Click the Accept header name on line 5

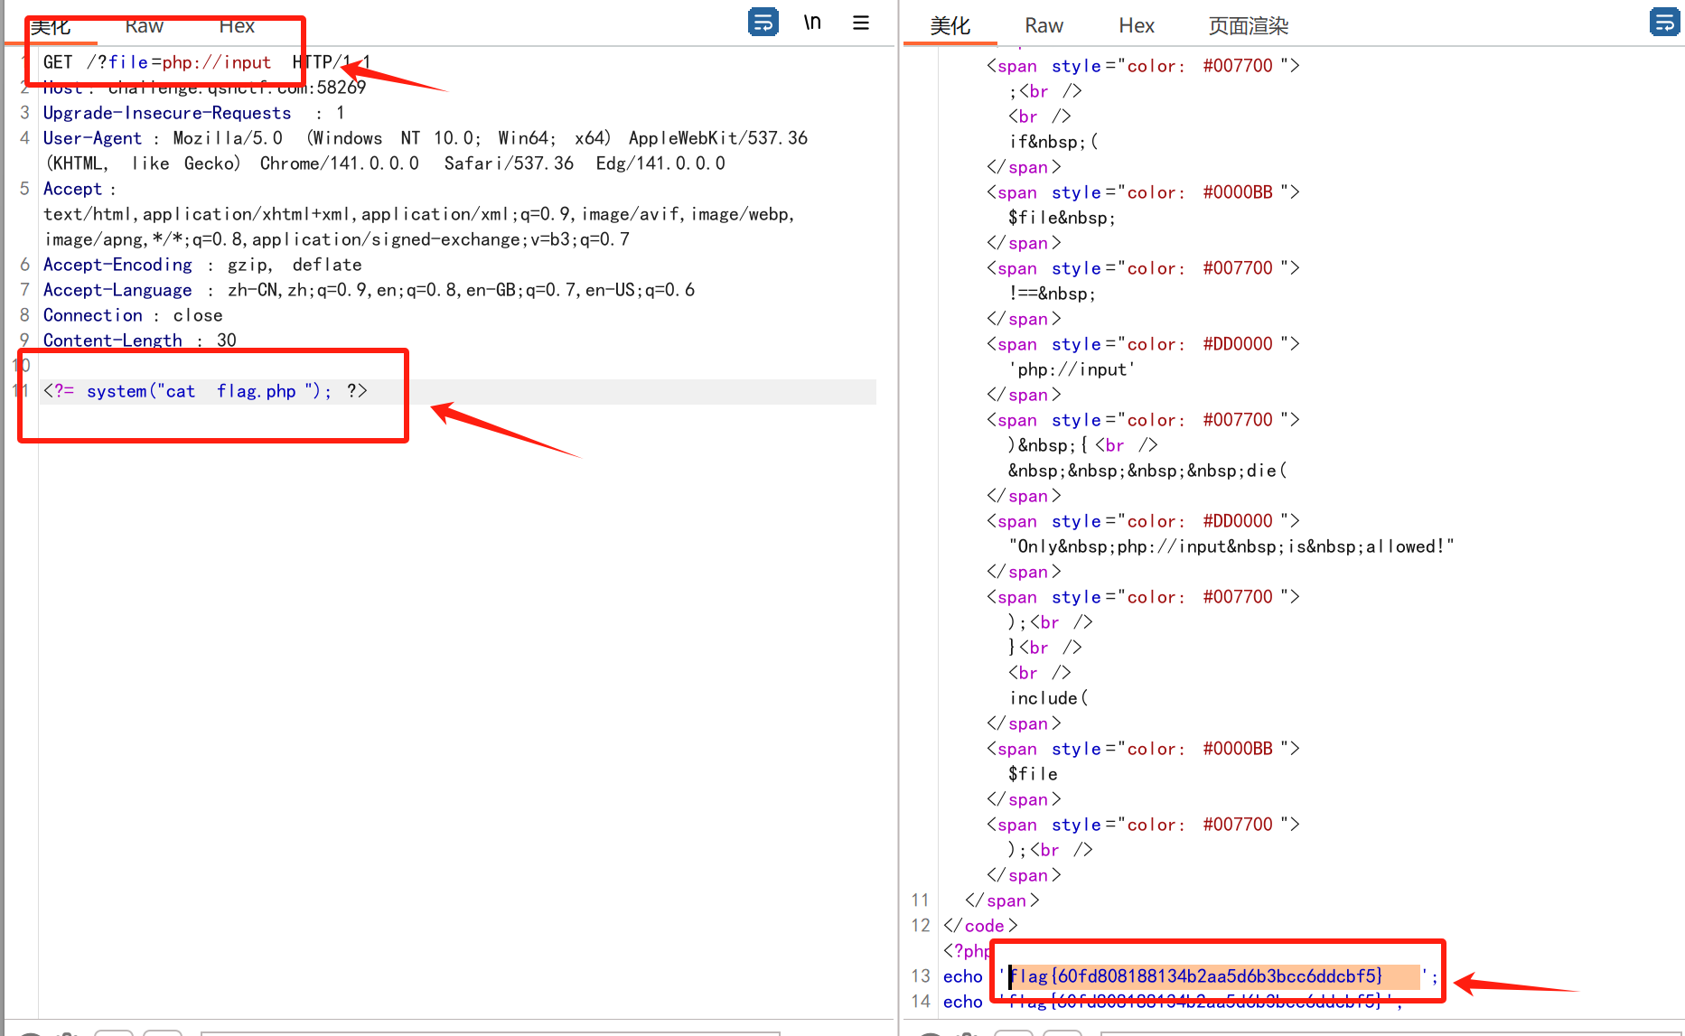click(x=72, y=189)
